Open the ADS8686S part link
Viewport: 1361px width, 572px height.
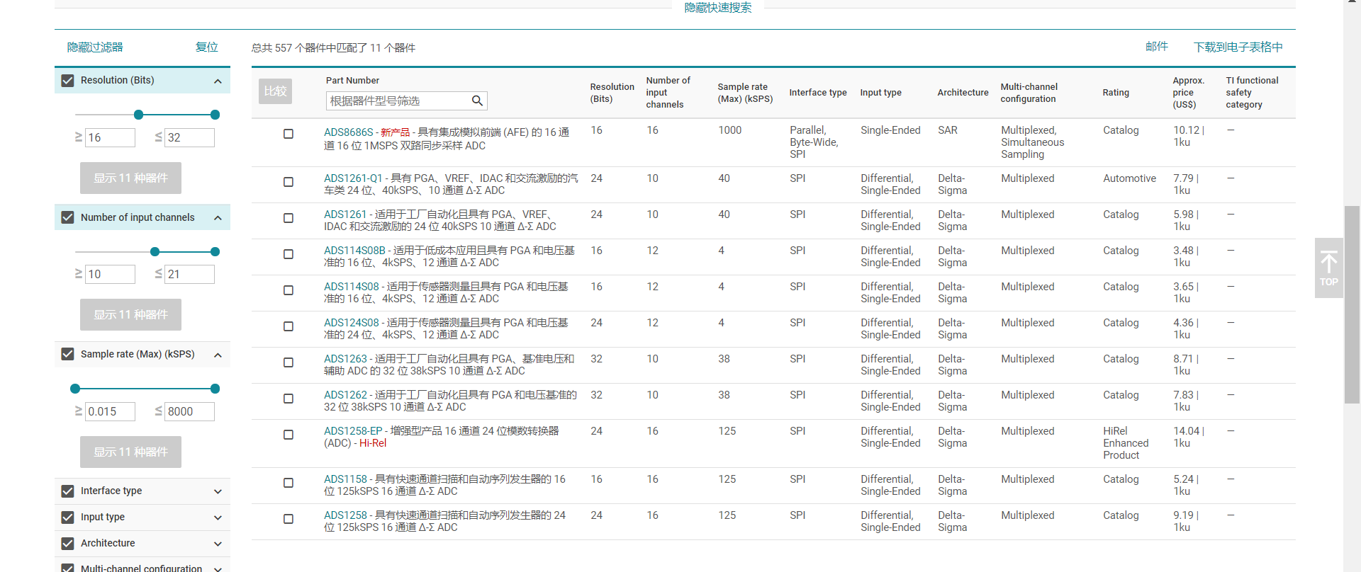[x=348, y=132]
